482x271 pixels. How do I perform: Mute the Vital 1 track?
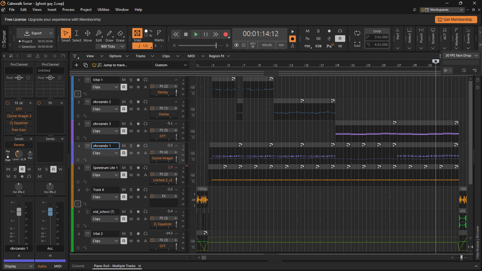point(124,80)
